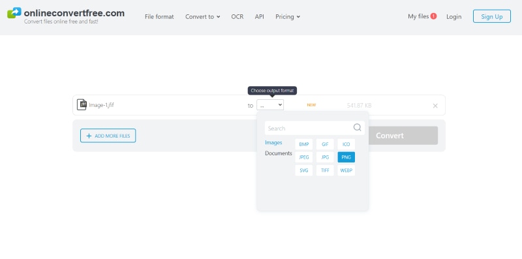Expand the Pricing menu
Screen dimensions: 522x259
coord(288,17)
